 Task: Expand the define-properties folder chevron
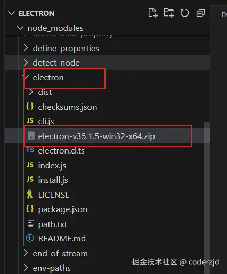(x=26, y=48)
